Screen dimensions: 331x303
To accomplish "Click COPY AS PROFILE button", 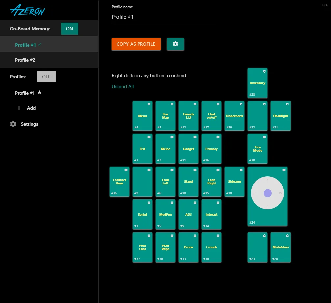I will click(136, 44).
